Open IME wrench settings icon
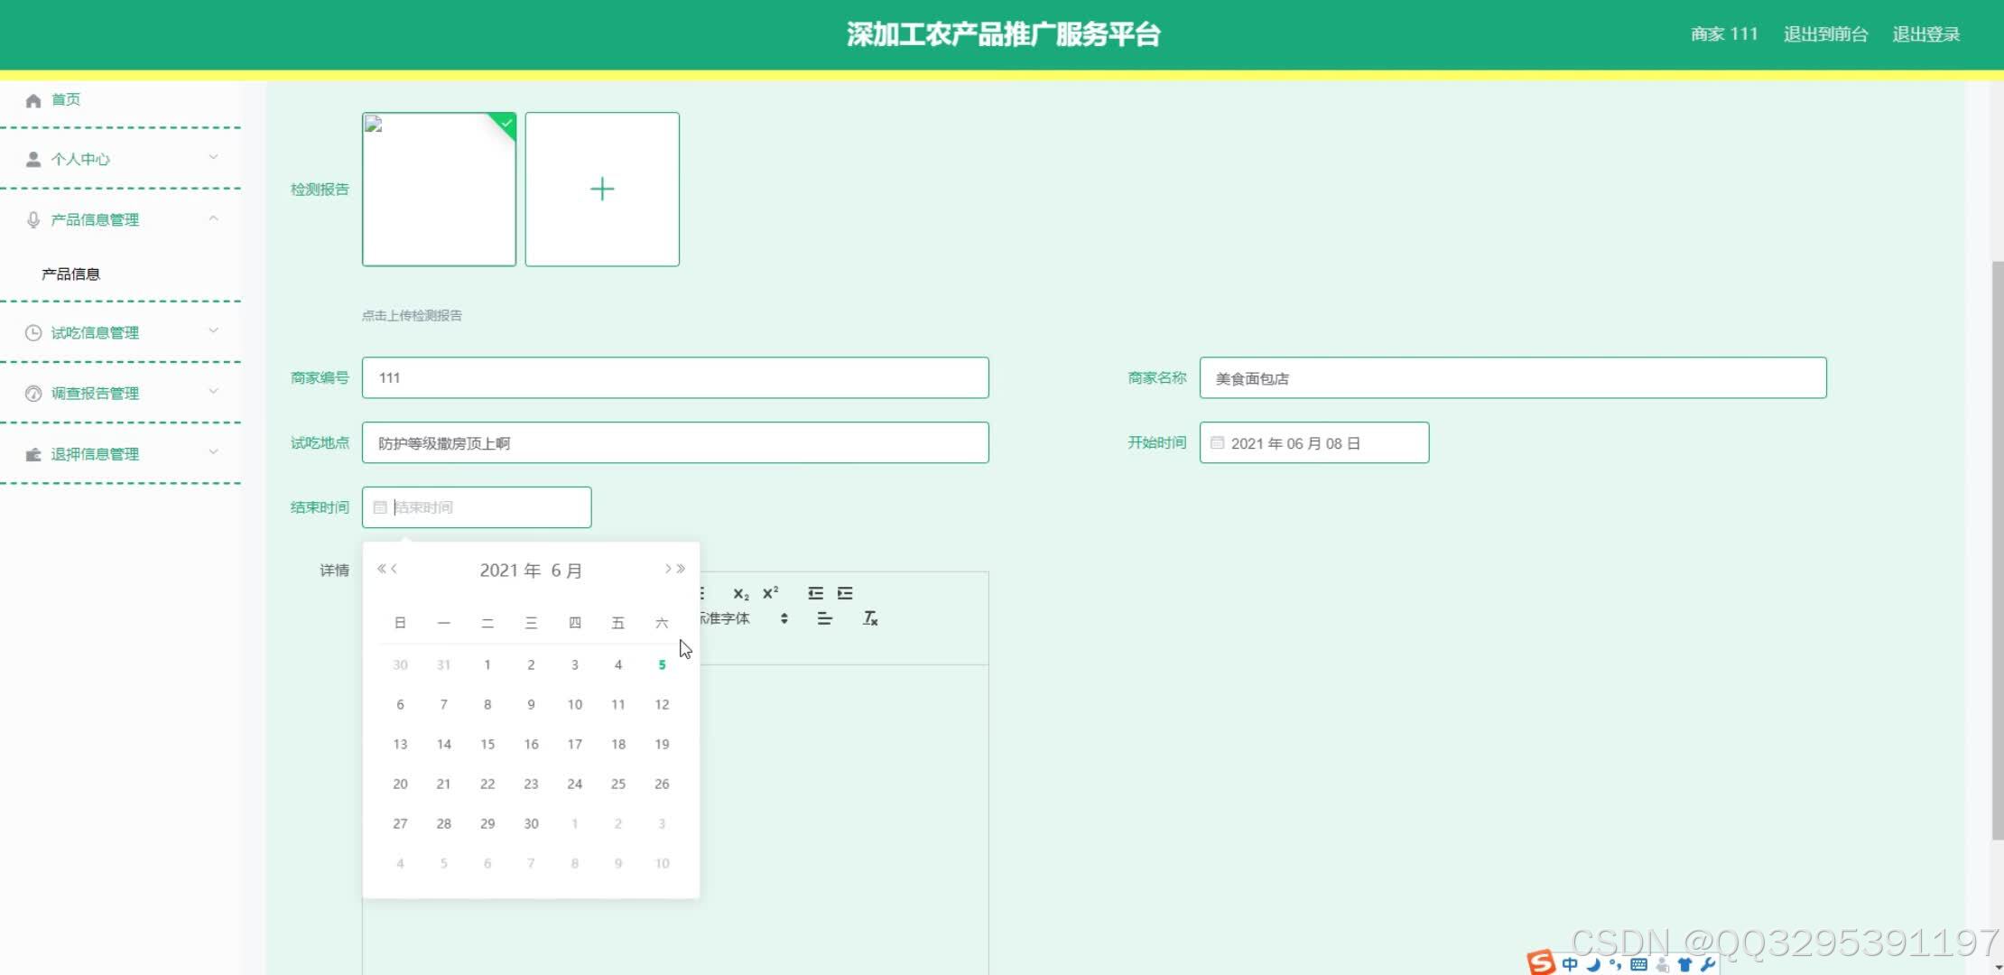Viewport: 2004px width, 975px height. tap(1707, 964)
